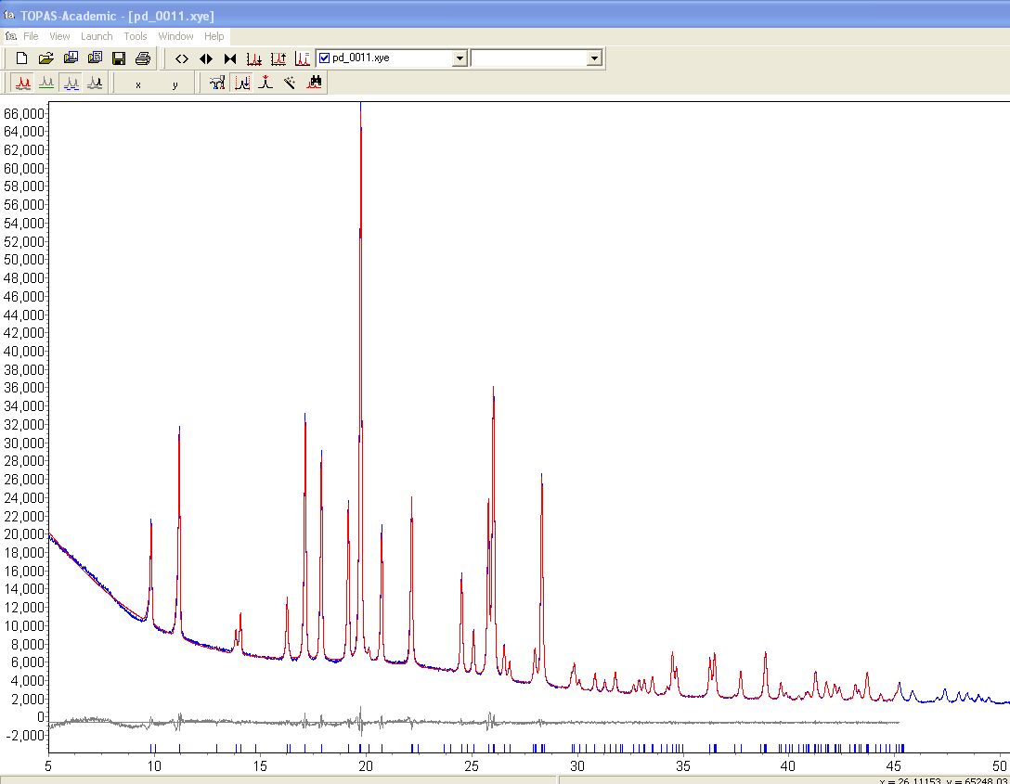The image size is (1010, 784).
Task: Open the Launch menu
Action: pyautogui.click(x=97, y=36)
